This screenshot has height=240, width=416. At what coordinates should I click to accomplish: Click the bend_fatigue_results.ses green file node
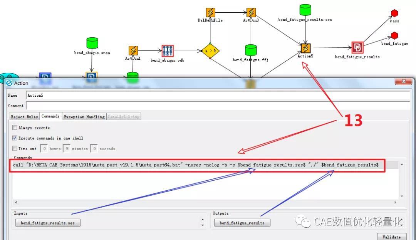point(305,10)
